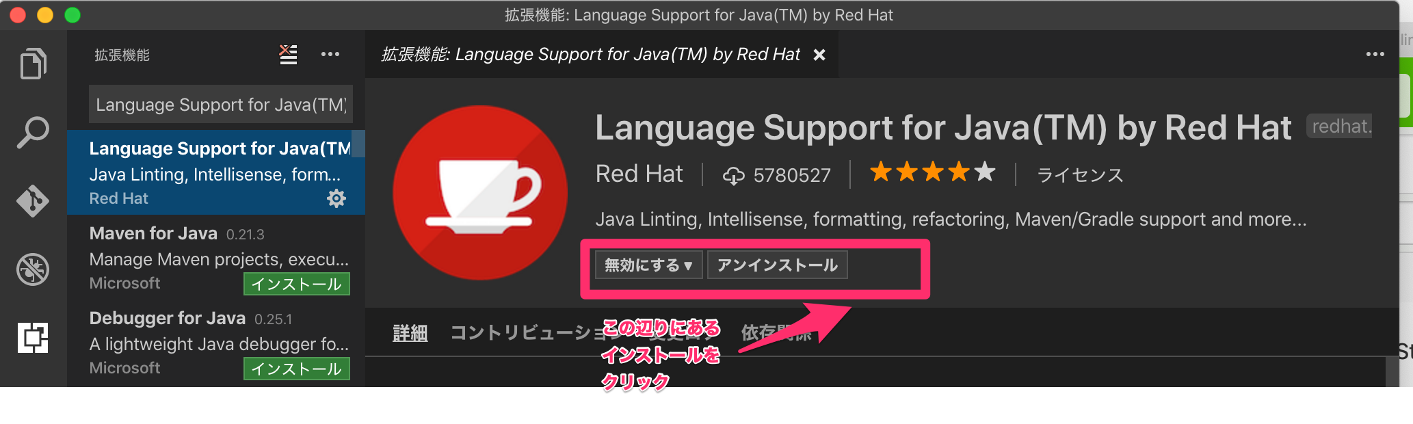This screenshot has width=1413, height=424.
Task: Select Debugger for Java list item
Action: coord(216,342)
